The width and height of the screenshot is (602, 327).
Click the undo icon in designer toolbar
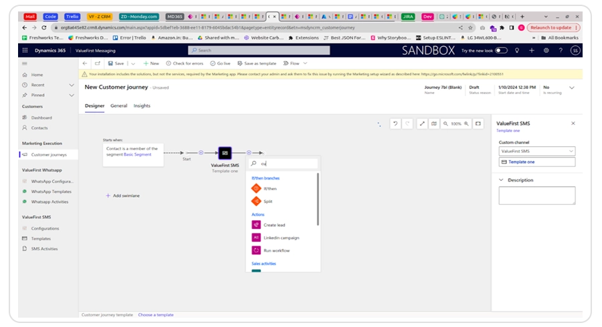(x=395, y=123)
